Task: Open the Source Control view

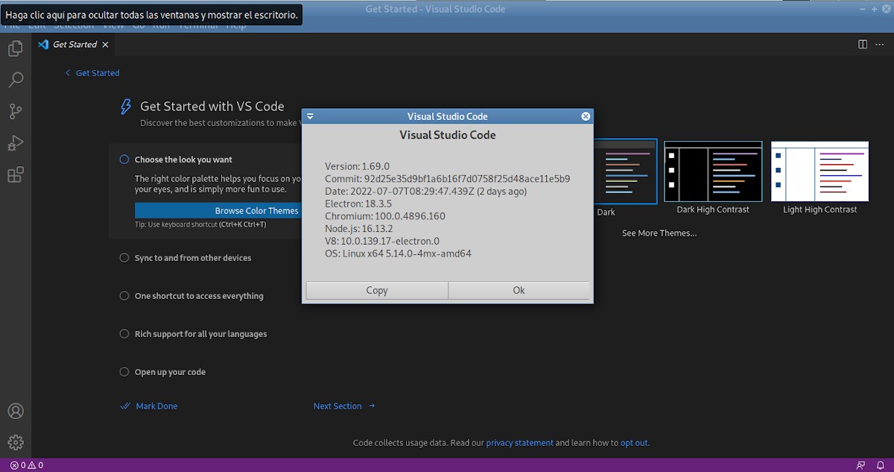Action: (15, 112)
